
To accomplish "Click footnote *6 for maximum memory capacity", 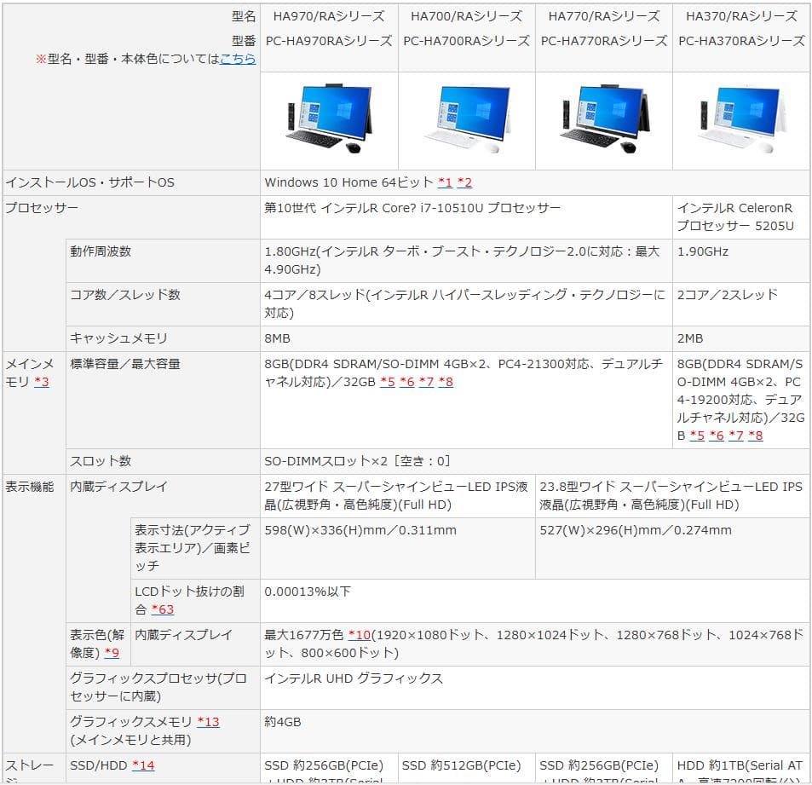I will pos(407,383).
